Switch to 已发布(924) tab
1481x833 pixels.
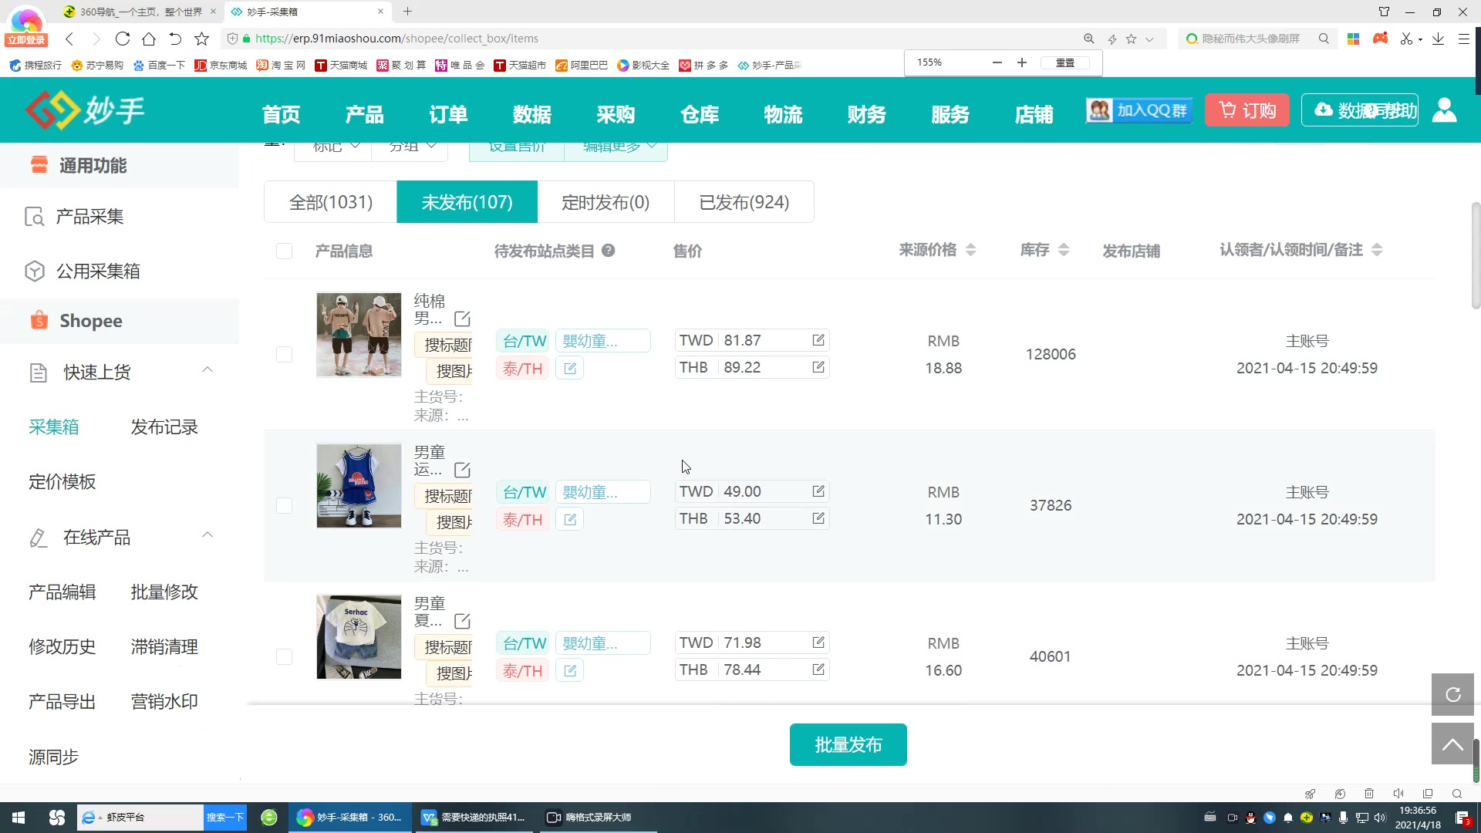tap(744, 202)
